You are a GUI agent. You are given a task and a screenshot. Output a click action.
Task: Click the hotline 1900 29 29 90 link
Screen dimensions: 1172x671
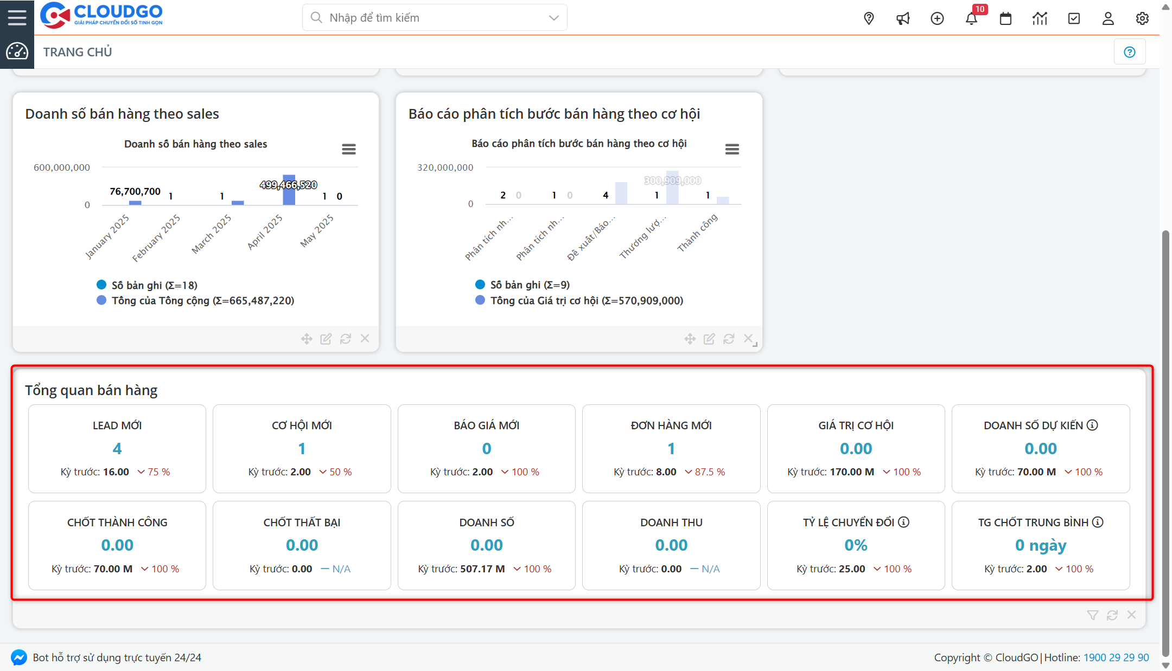[x=1116, y=657]
